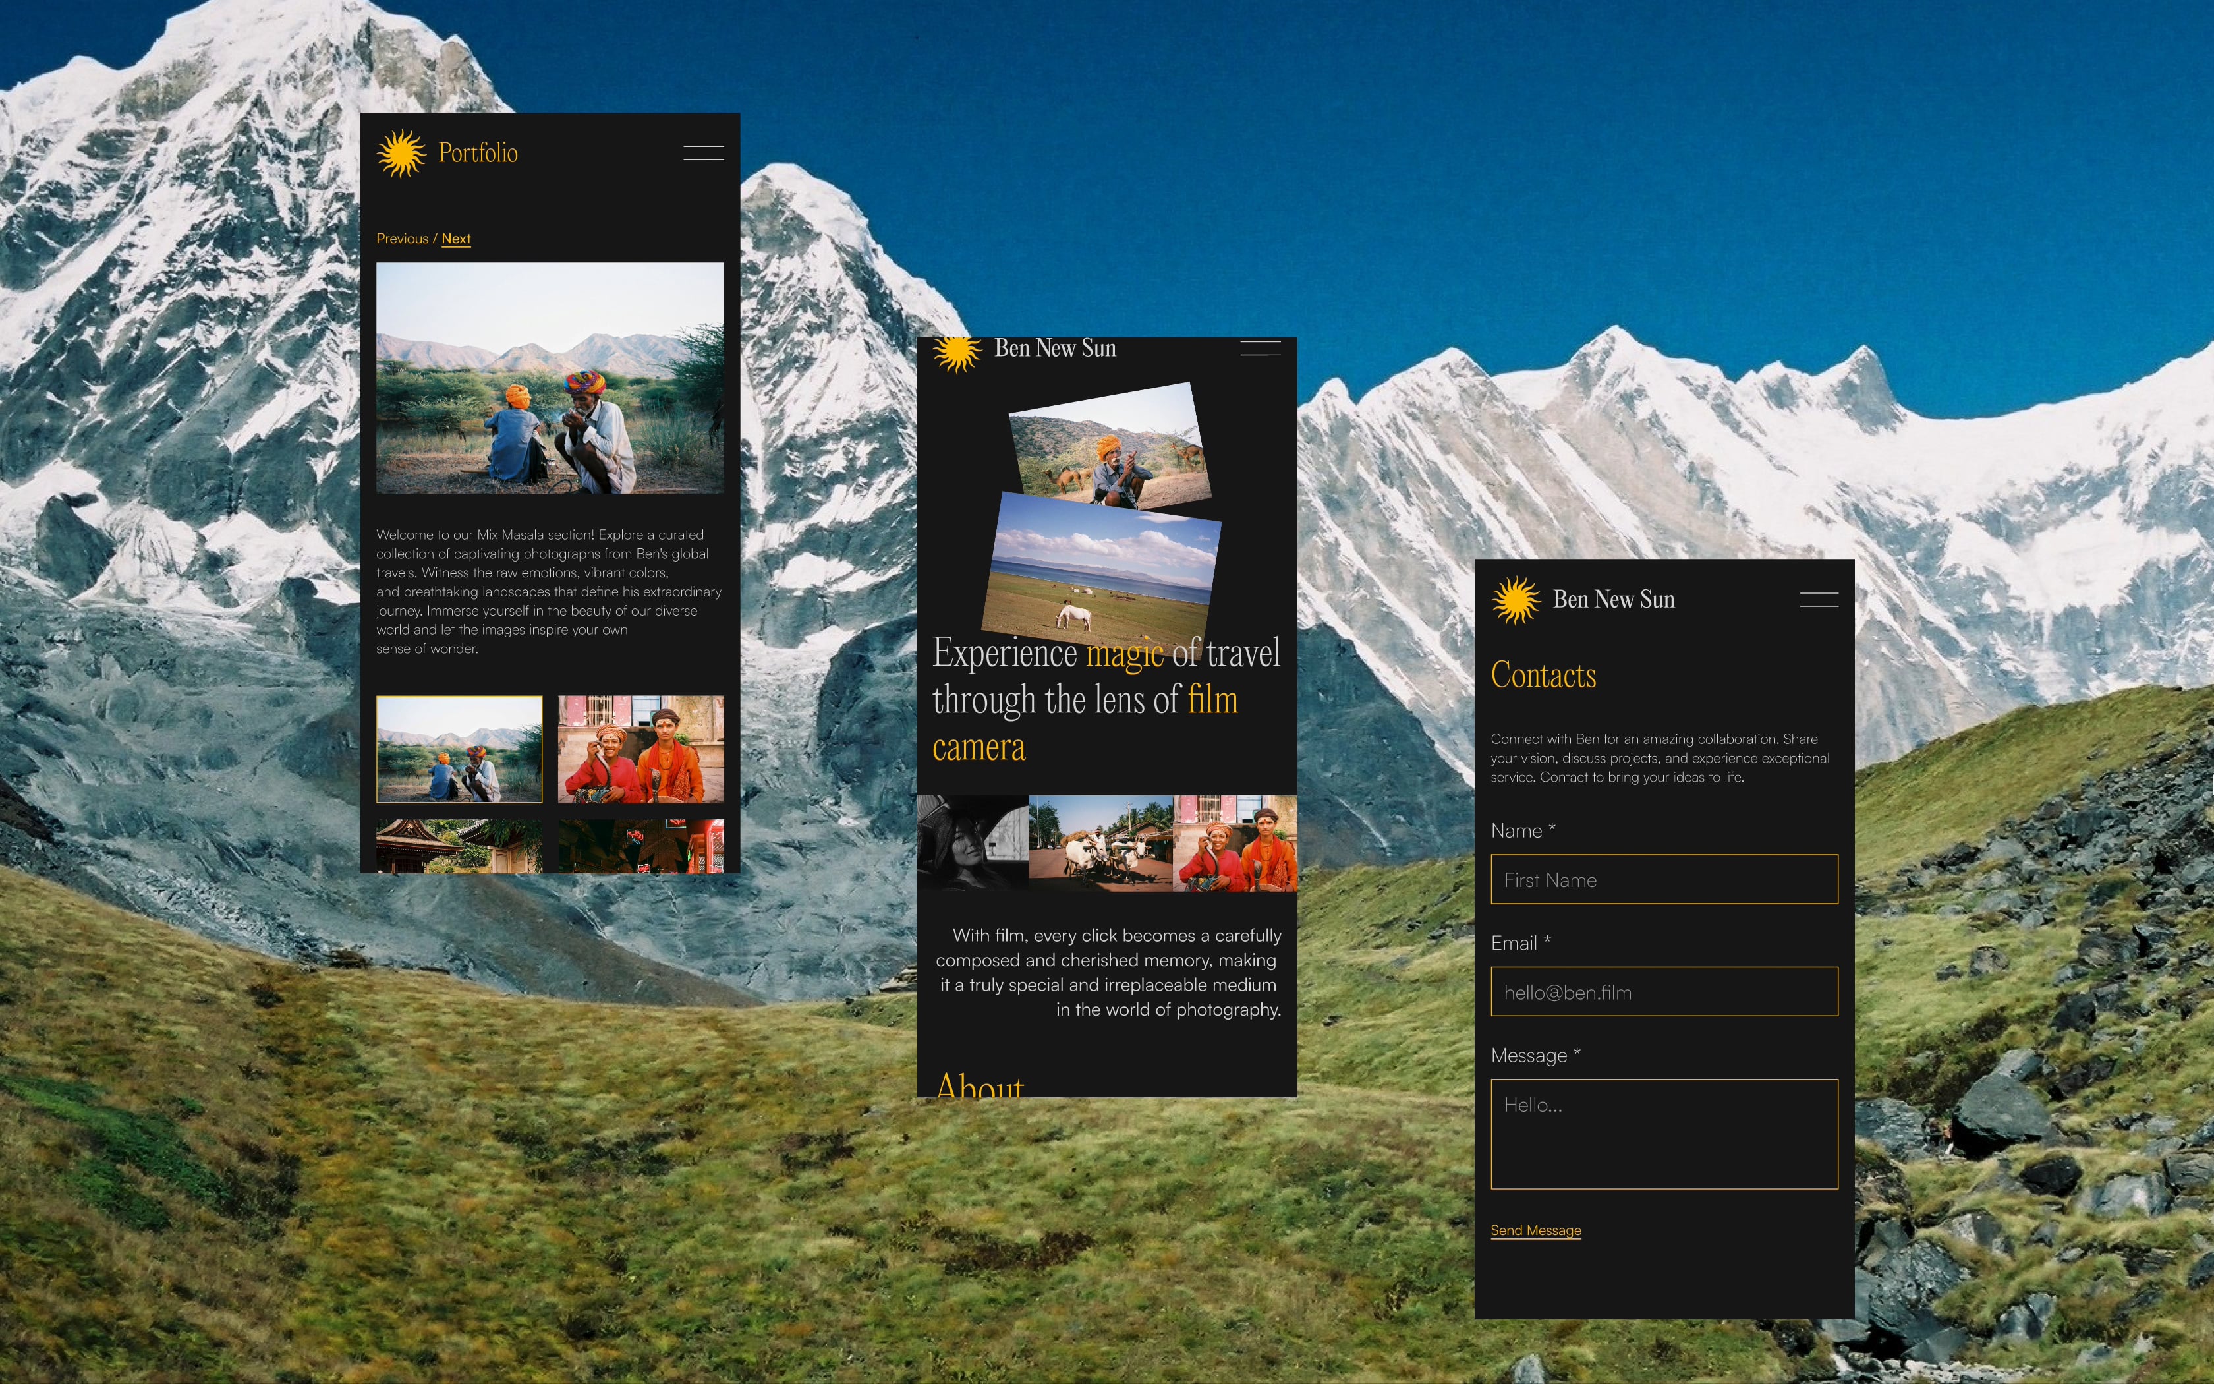
Task: Click the black-and-white woman in car photo
Action: point(973,843)
